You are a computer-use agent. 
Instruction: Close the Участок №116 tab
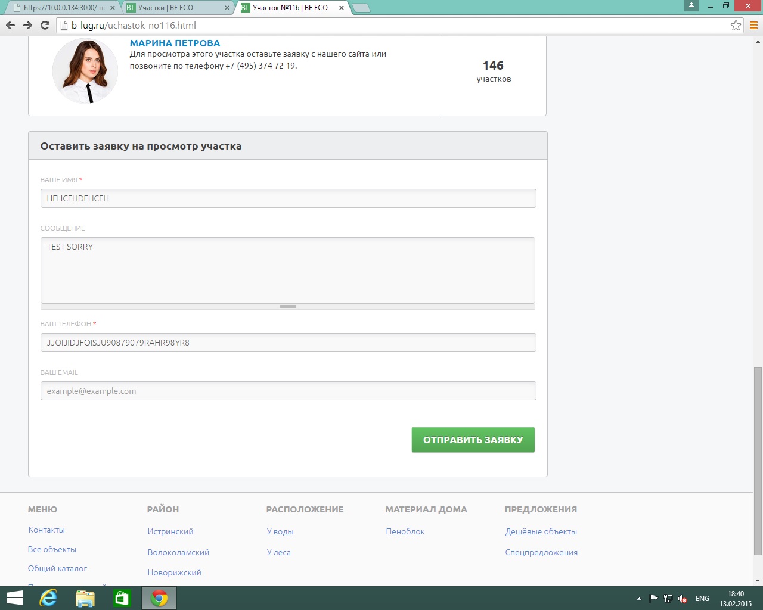[x=342, y=8]
